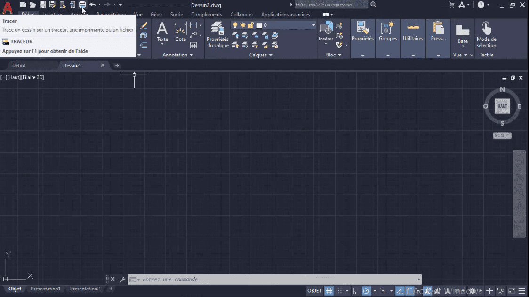Toggle grid display in the status bar
This screenshot has height=297, width=529.
(x=328, y=290)
